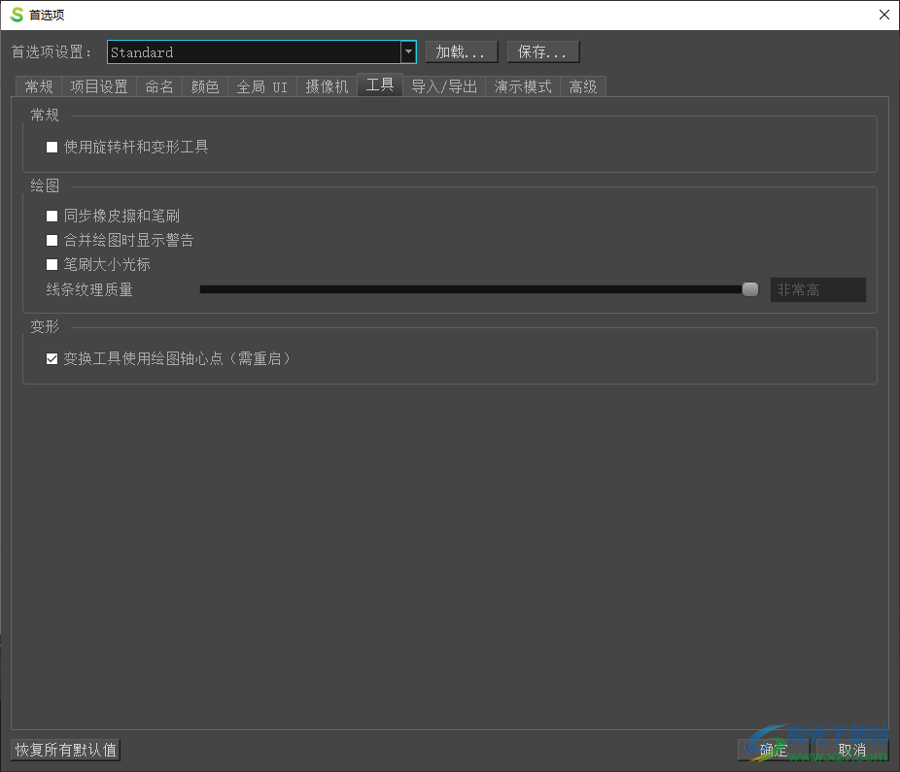900x772 pixels.
Task: Click the 加载... button
Action: [462, 52]
